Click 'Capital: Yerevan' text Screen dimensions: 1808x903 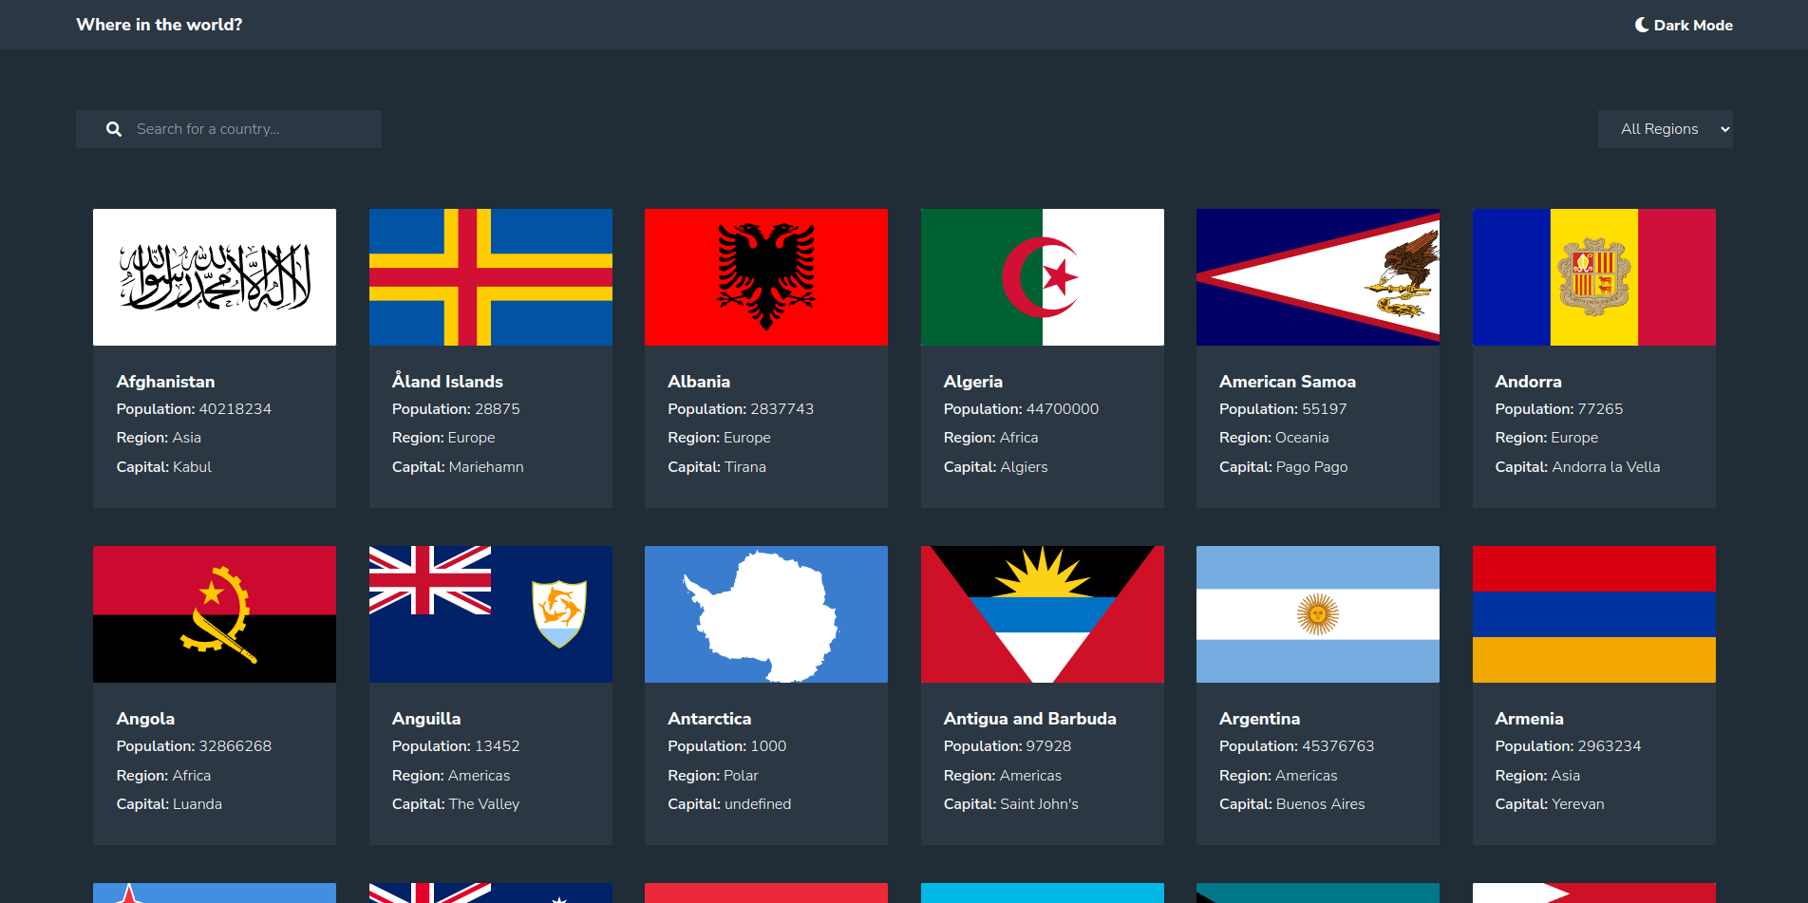tap(1550, 804)
